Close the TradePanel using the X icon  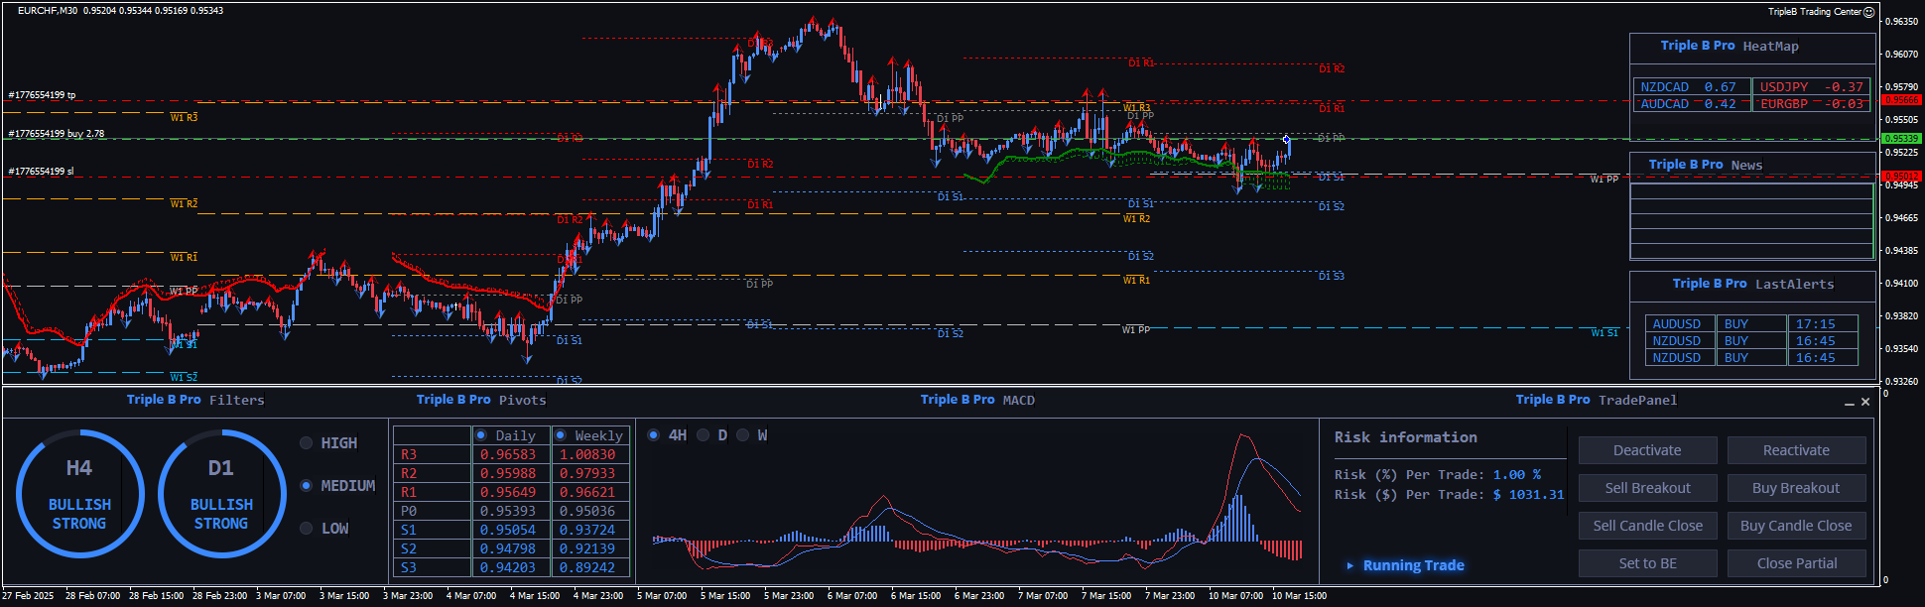pyautogui.click(x=1865, y=402)
